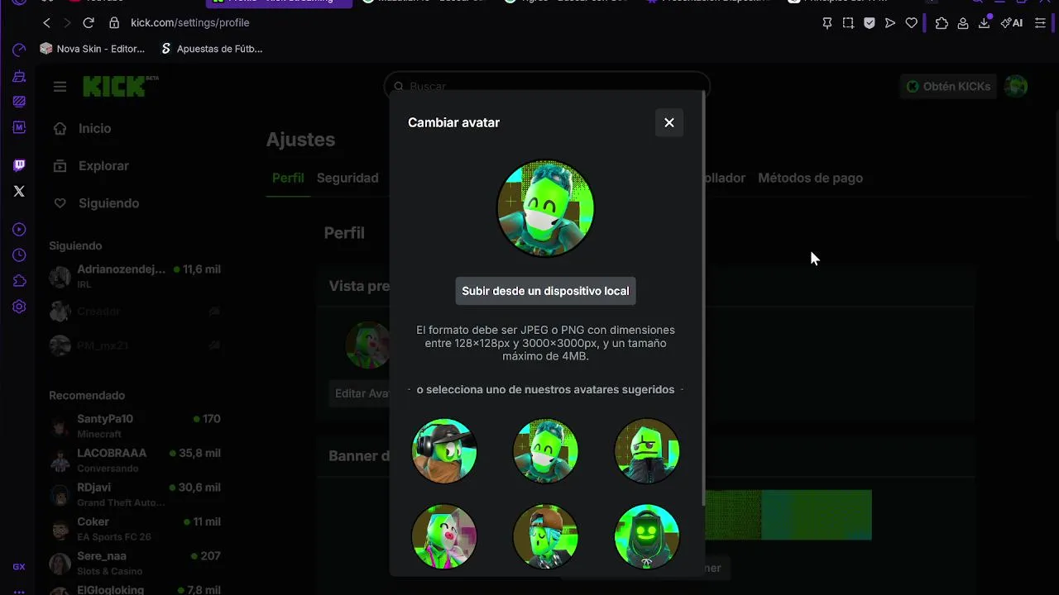Click the Profile Kick browser tab

(x=280, y=2)
